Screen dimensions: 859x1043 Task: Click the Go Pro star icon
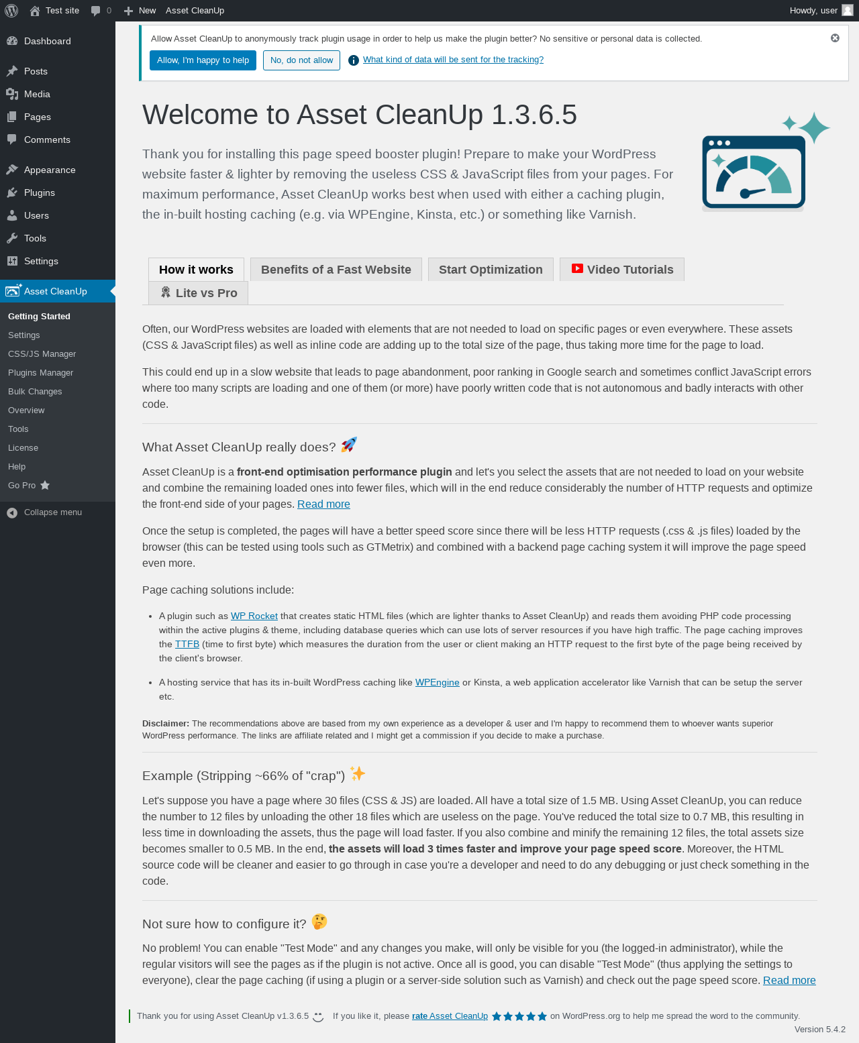pos(45,485)
